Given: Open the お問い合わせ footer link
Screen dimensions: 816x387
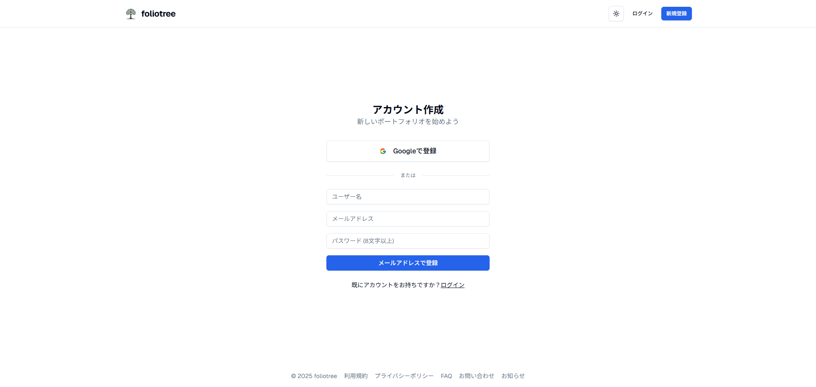Looking at the screenshot, I should tap(476, 376).
